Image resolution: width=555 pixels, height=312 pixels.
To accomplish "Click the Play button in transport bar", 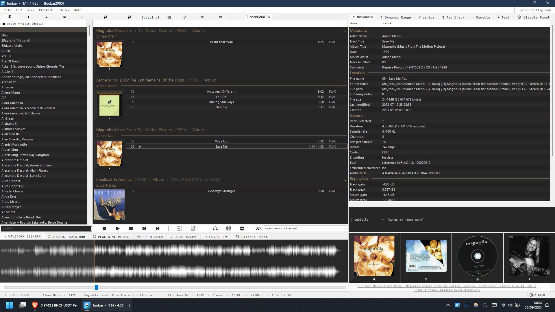I will (x=118, y=229).
